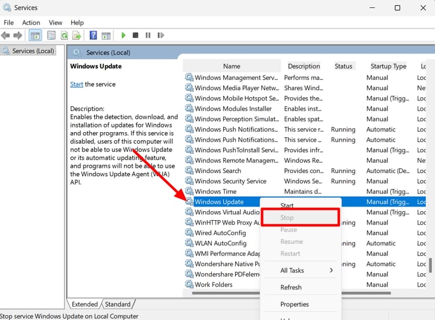435x320 pixels.
Task: Sort by the Name column header
Action: 232,66
